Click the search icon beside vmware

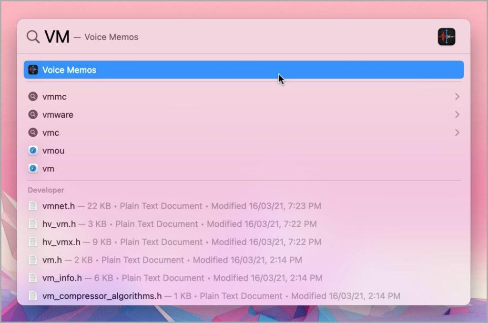33,114
